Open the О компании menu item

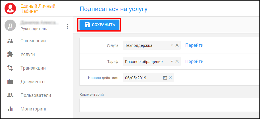pyautogui.click(x=33, y=41)
